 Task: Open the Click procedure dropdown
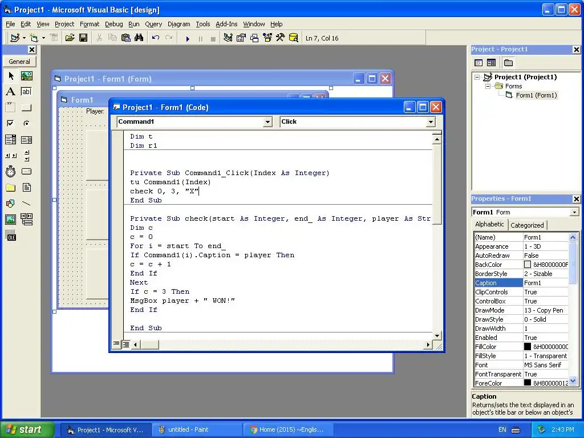[x=431, y=122]
